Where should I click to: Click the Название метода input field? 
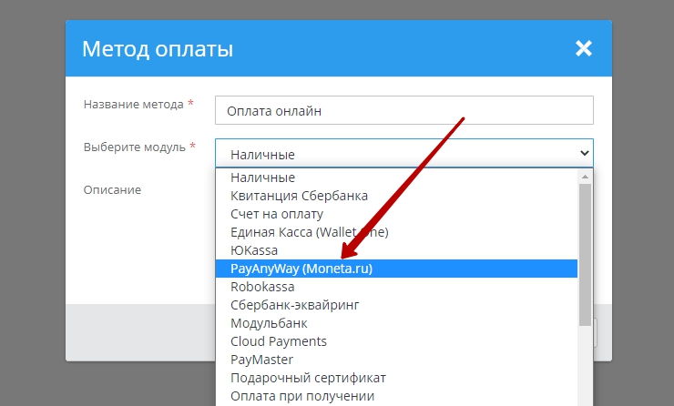[403, 110]
